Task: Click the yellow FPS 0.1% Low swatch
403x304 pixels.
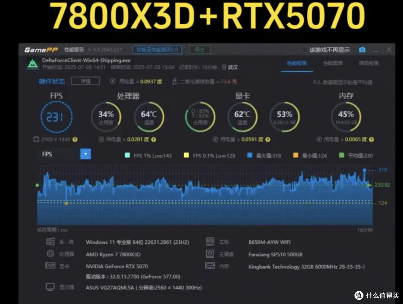Action: [x=186, y=155]
